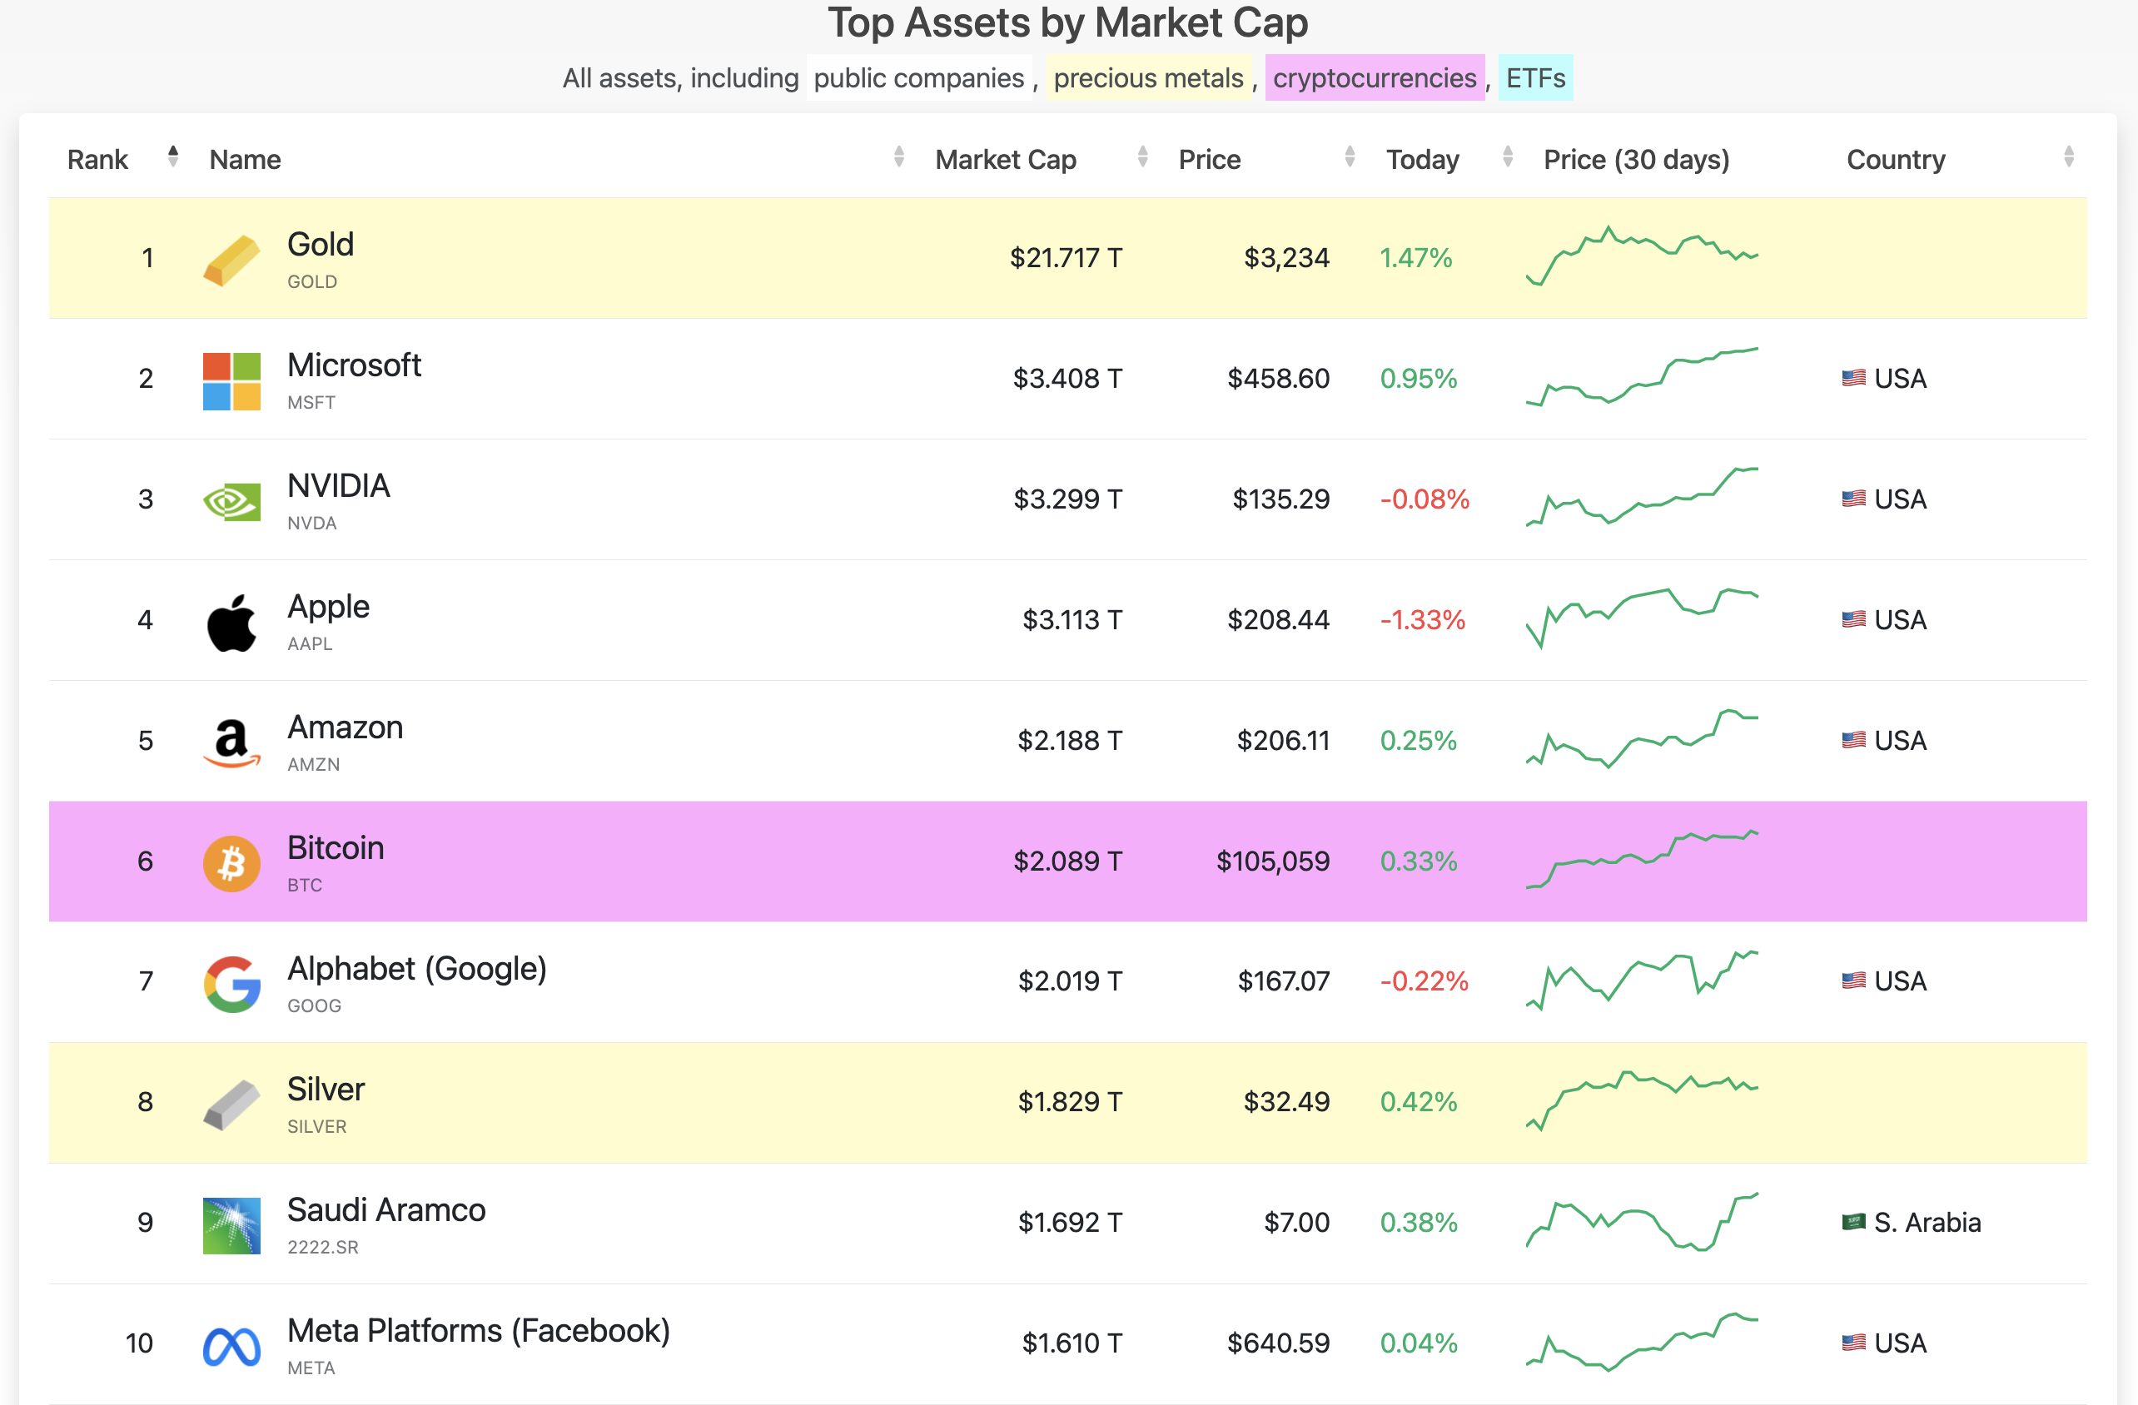The image size is (2138, 1405).
Task: Click the Google logo icon
Action: pos(231,983)
